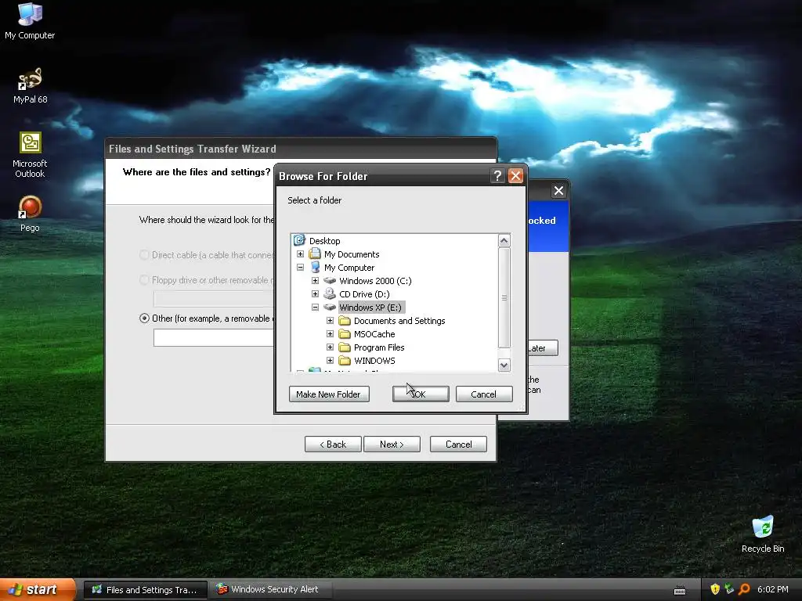Launch the MyPal 68 desktop shortcut
Screen dimensions: 802x601
tap(30, 85)
